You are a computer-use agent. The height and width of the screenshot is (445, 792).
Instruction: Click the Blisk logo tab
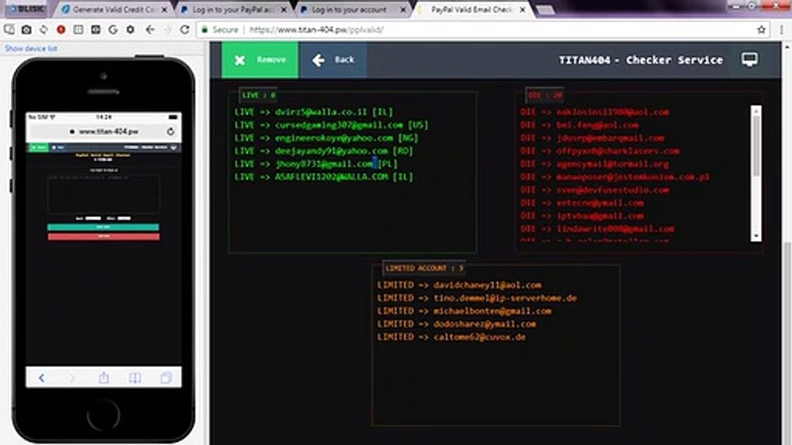(25, 9)
